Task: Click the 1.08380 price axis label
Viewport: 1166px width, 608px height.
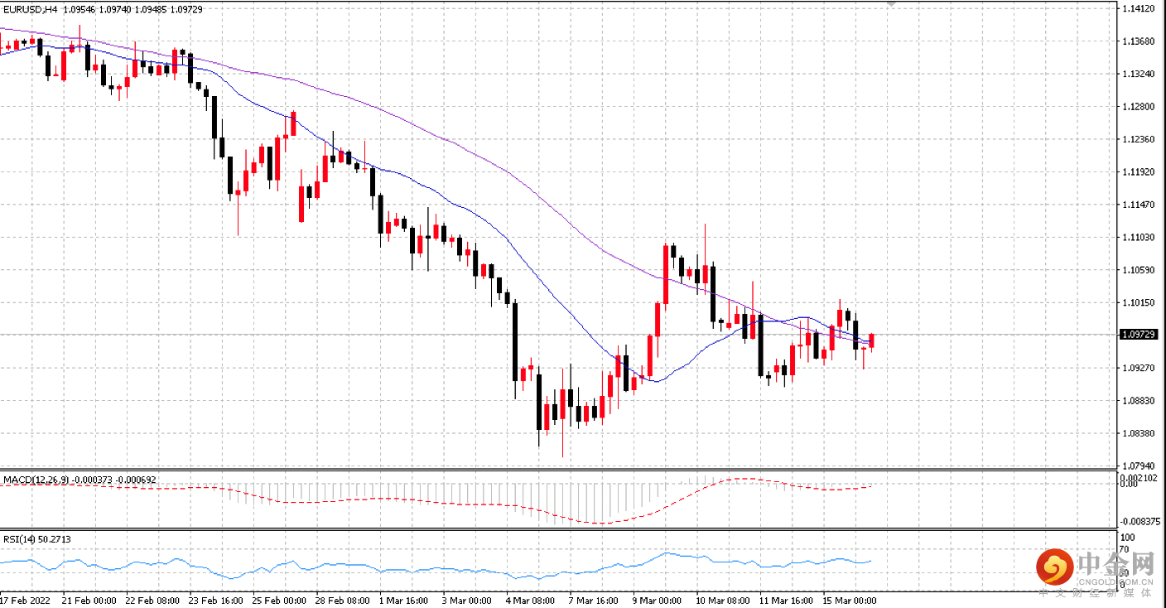Action: point(1137,433)
